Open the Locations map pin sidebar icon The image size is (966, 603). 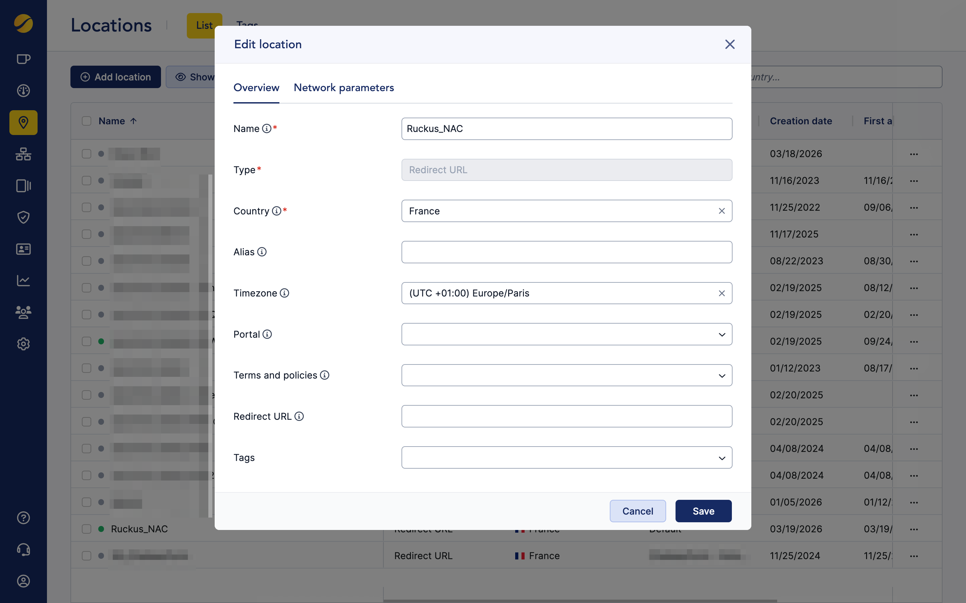click(23, 122)
